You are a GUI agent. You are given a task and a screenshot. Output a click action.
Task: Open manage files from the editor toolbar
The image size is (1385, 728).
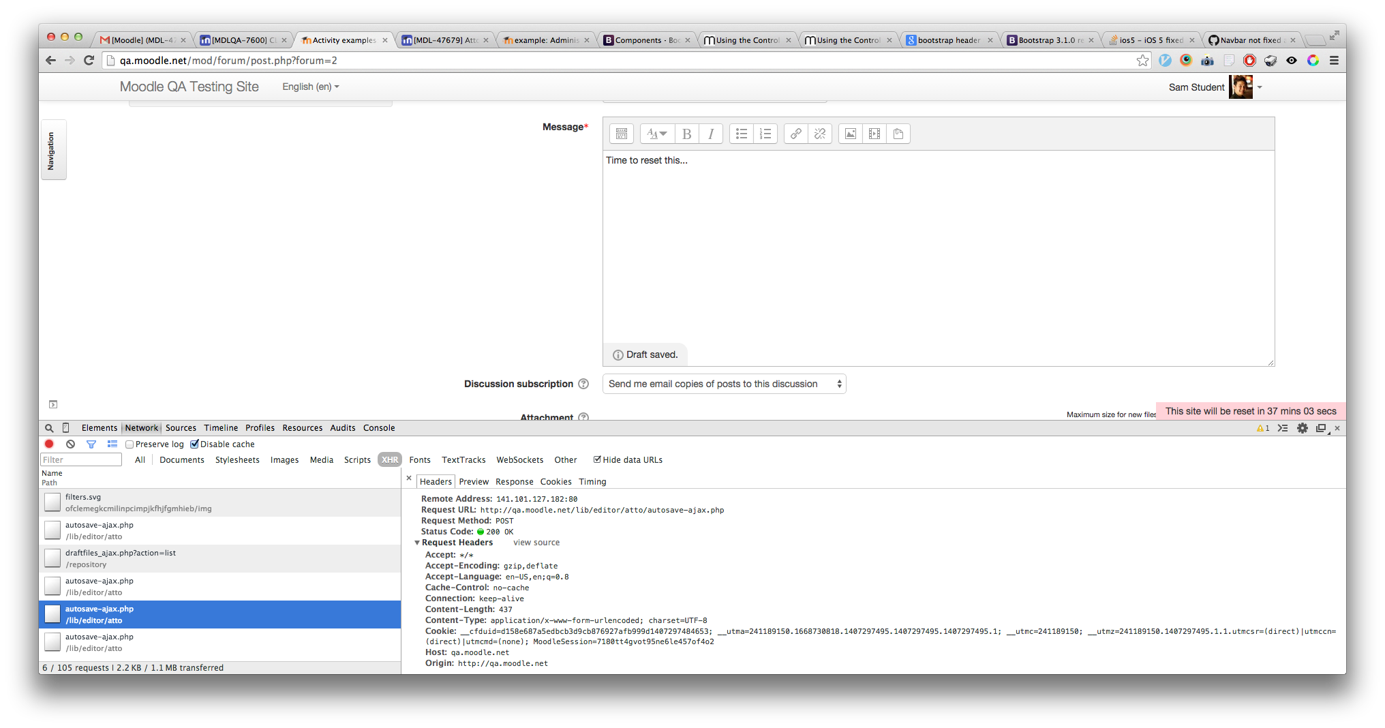tap(898, 134)
